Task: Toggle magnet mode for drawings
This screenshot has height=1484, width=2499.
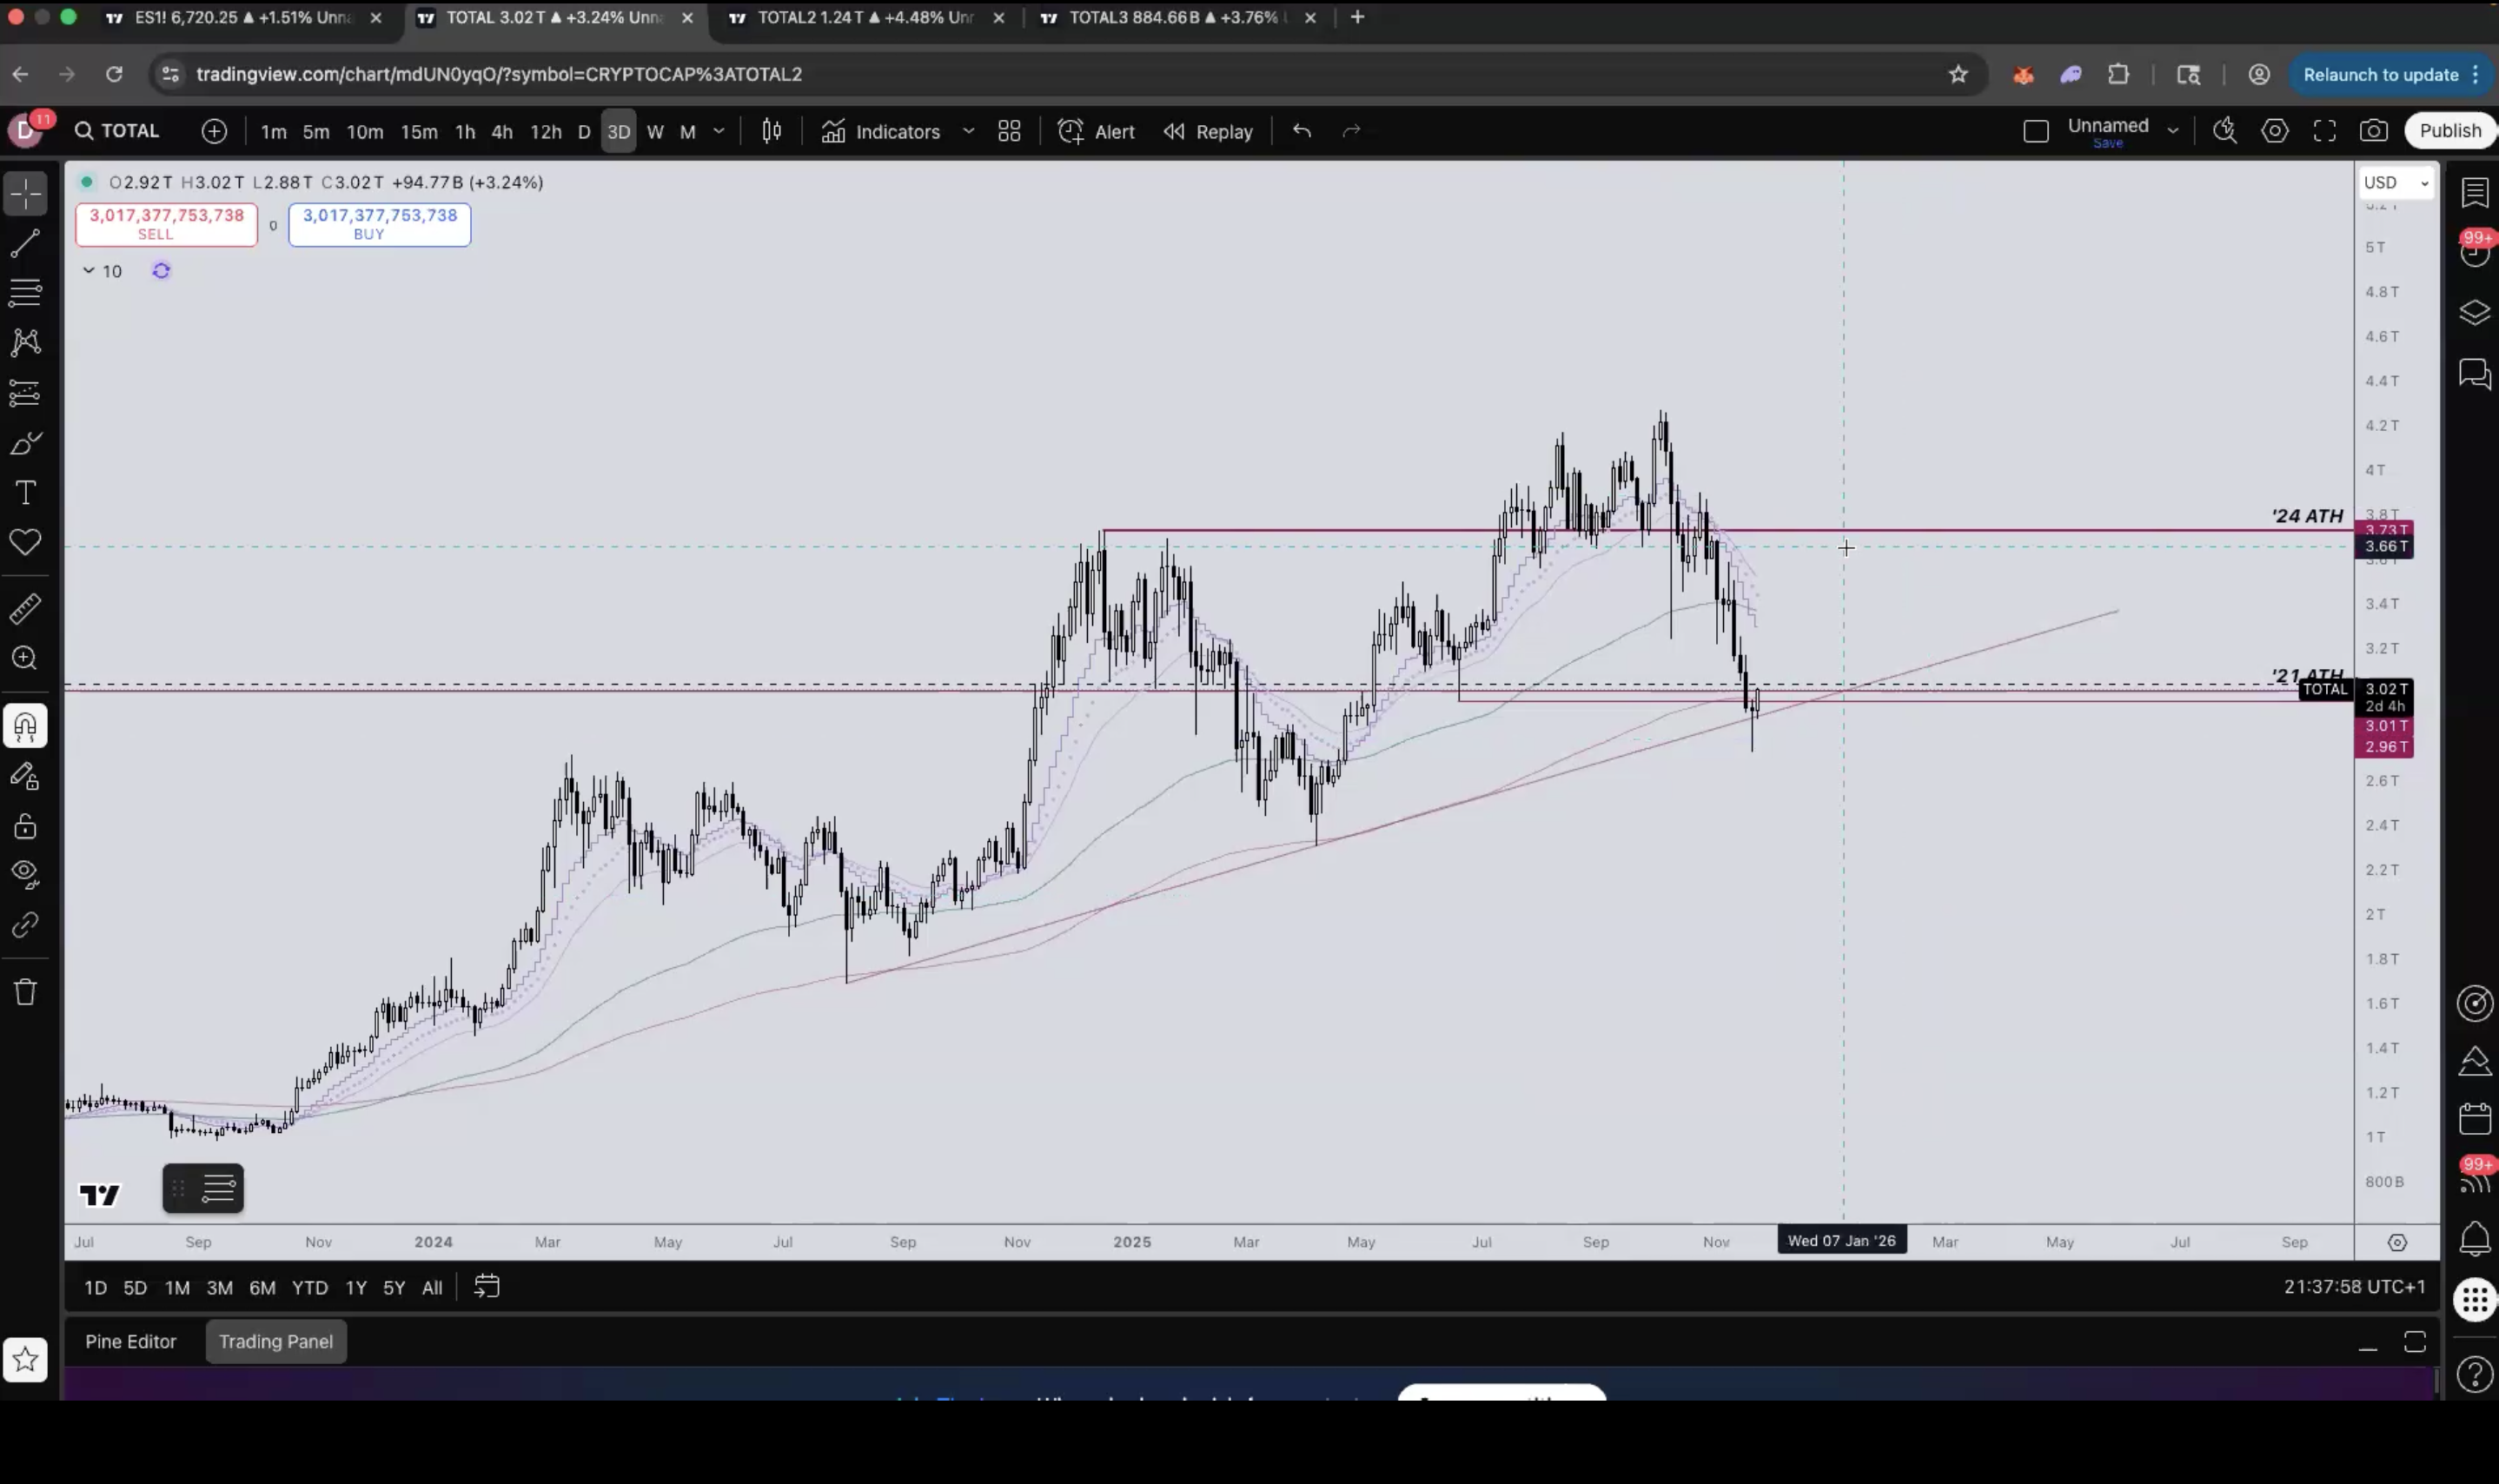Action: tap(25, 726)
